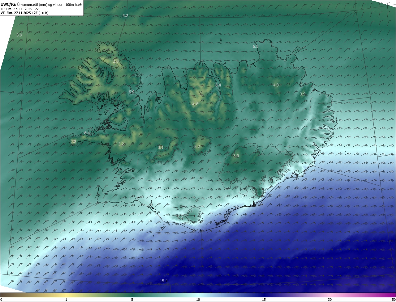The height and width of the screenshot is (302, 396).
Task: Select the 6.9 value label near Westfjords
Action: point(131,92)
